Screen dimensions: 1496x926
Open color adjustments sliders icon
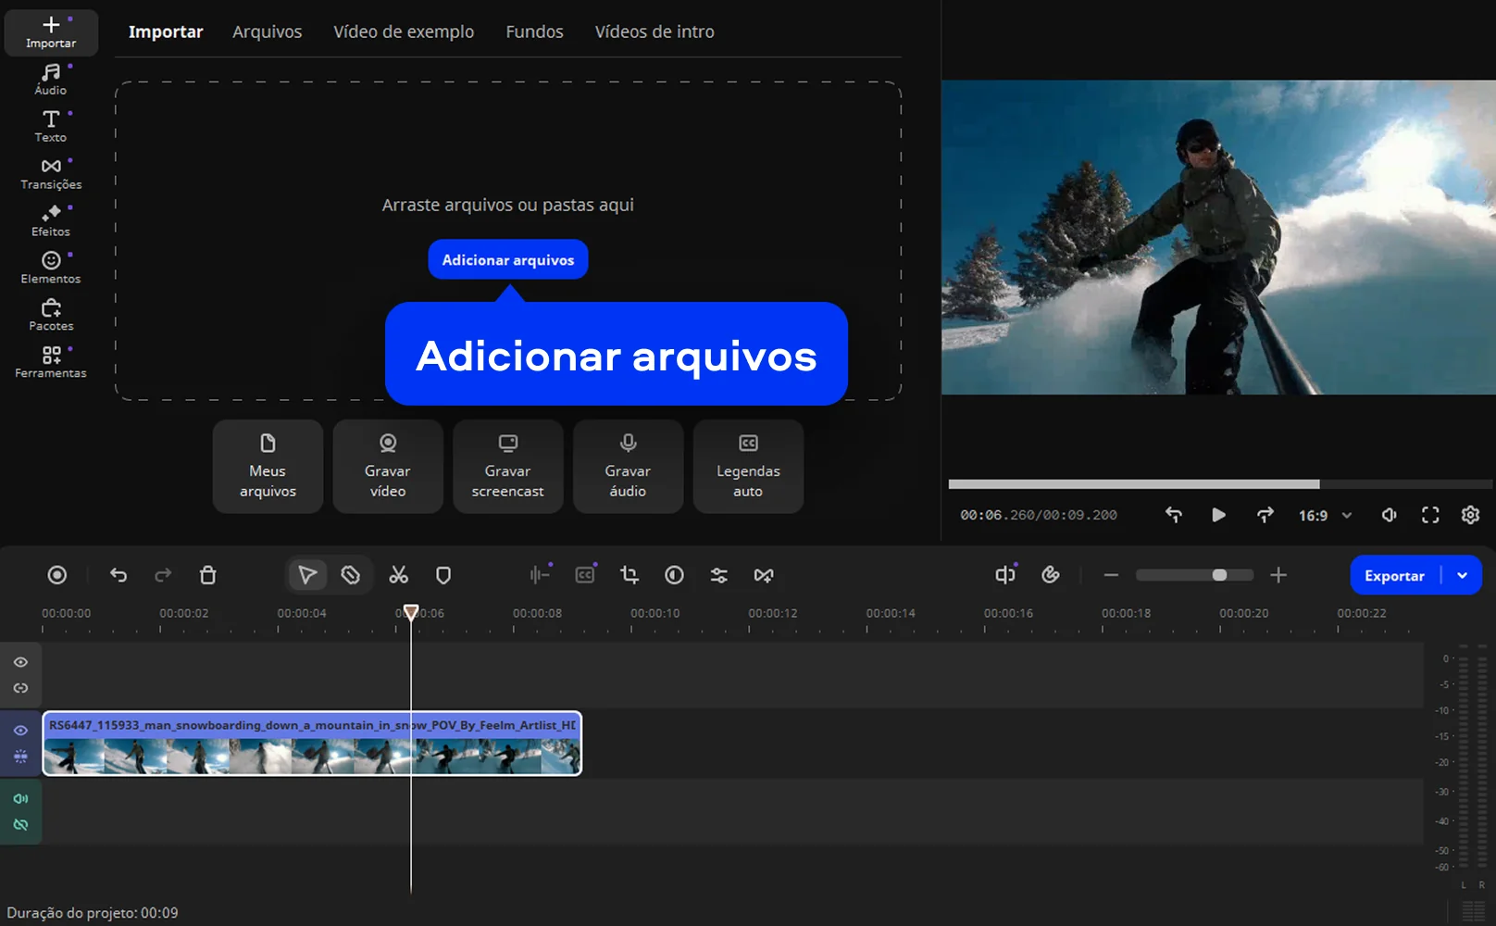click(718, 575)
